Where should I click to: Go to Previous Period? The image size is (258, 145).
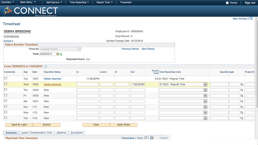pyautogui.click(x=130, y=49)
